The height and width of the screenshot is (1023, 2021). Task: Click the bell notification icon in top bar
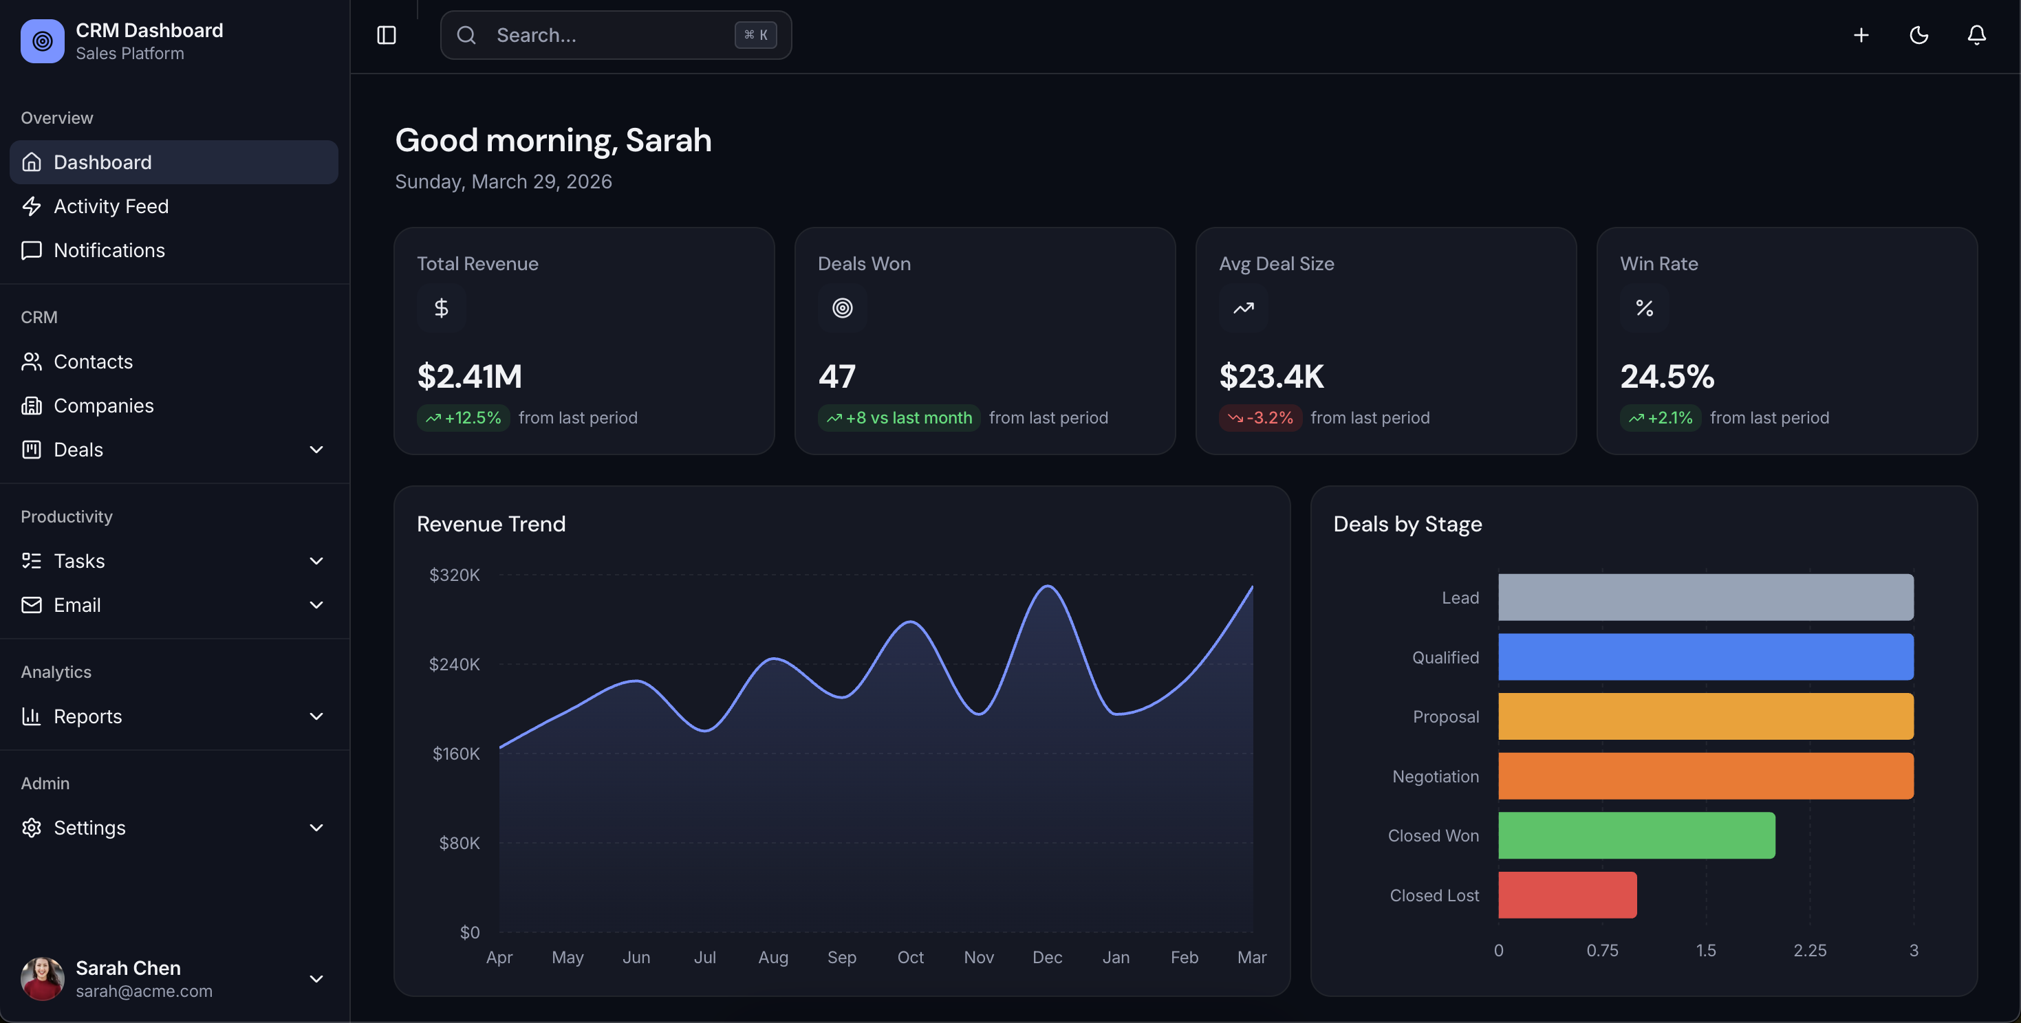click(x=1976, y=34)
